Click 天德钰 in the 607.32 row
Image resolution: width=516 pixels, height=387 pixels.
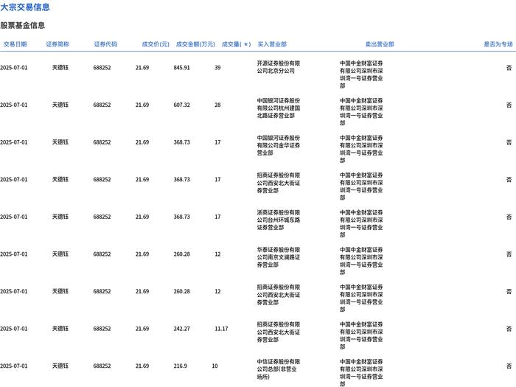(60, 105)
